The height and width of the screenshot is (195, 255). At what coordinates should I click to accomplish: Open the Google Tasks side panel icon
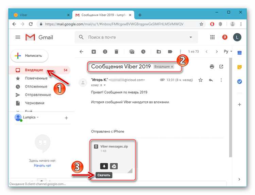(x=239, y=81)
